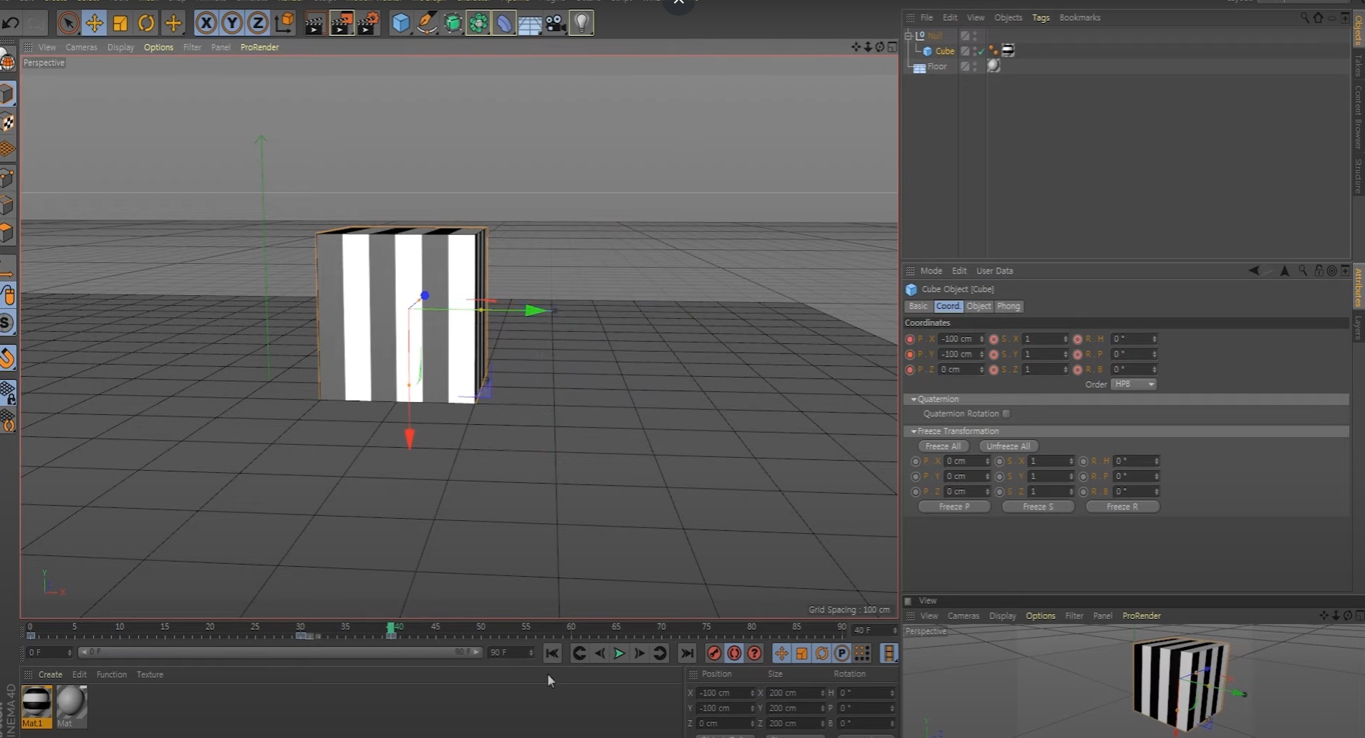Viewport: 1365px width, 738px height.
Task: Open Edit Render Settings icon
Action: [x=368, y=24]
